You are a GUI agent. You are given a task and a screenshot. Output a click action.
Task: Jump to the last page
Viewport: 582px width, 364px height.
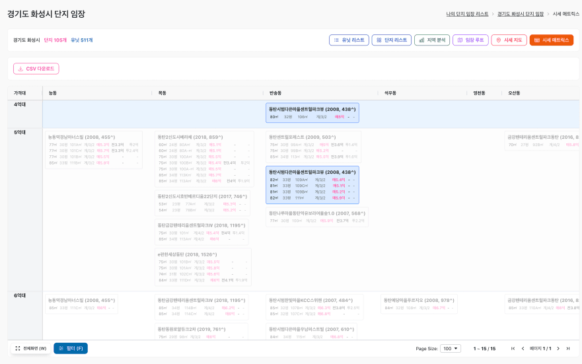coord(568,348)
